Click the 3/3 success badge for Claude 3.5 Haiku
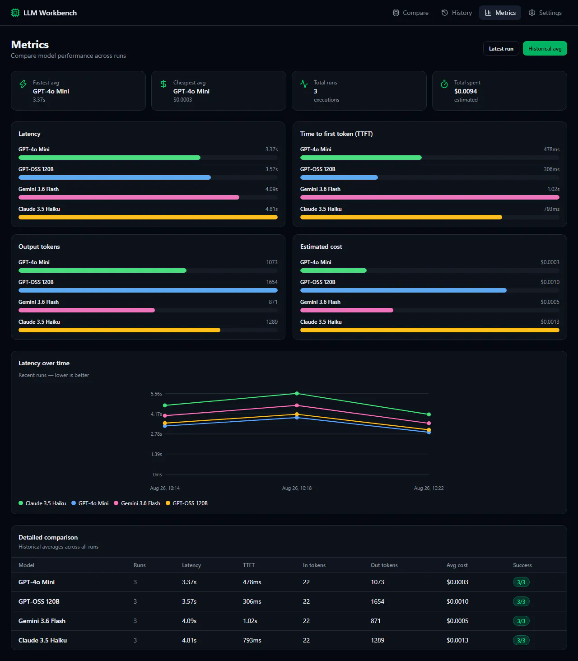The image size is (578, 661). point(521,641)
